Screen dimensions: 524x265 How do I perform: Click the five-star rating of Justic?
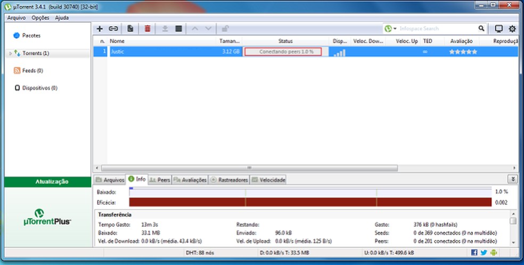pos(463,52)
